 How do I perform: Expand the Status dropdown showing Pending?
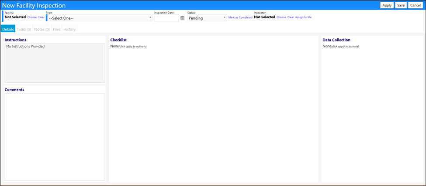pyautogui.click(x=207, y=18)
